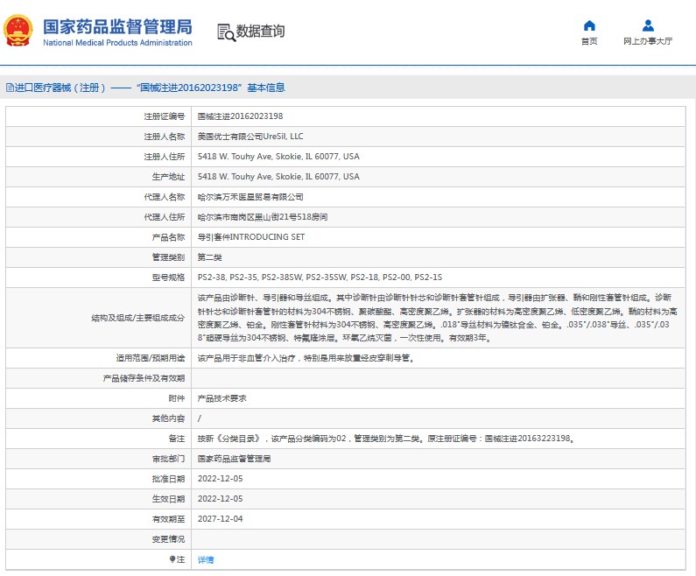Click the 变更情况 row label
Screen dimensions: 696x576
tap(168, 539)
